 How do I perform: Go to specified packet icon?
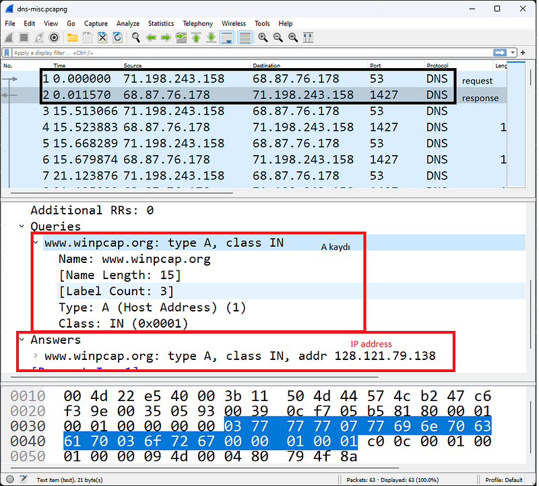coord(181,38)
